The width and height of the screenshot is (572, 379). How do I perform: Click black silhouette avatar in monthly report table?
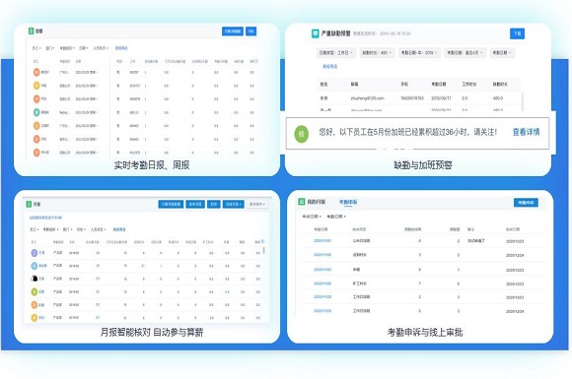point(35,279)
